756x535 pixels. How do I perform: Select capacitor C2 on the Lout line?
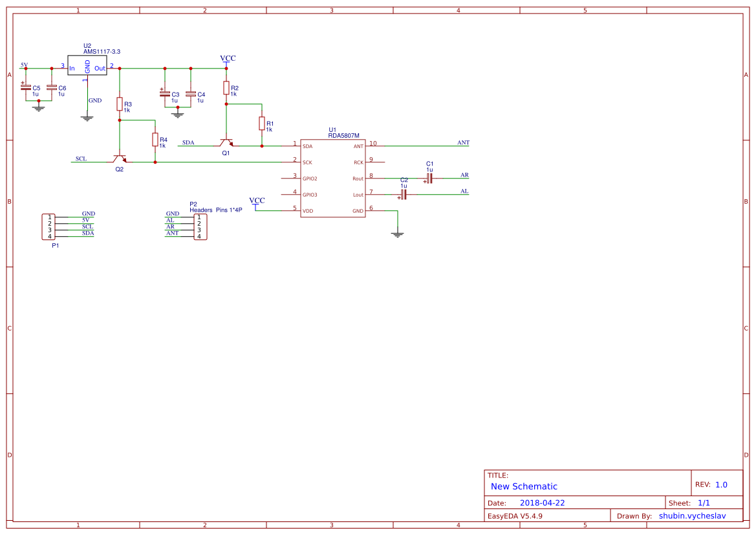pyautogui.click(x=404, y=194)
